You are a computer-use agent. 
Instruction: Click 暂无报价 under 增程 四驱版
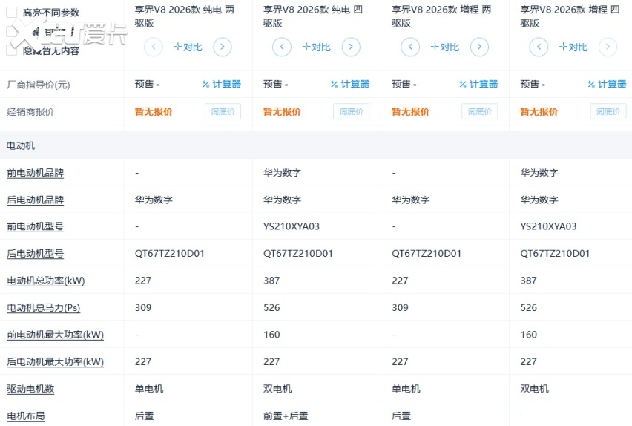point(539,112)
